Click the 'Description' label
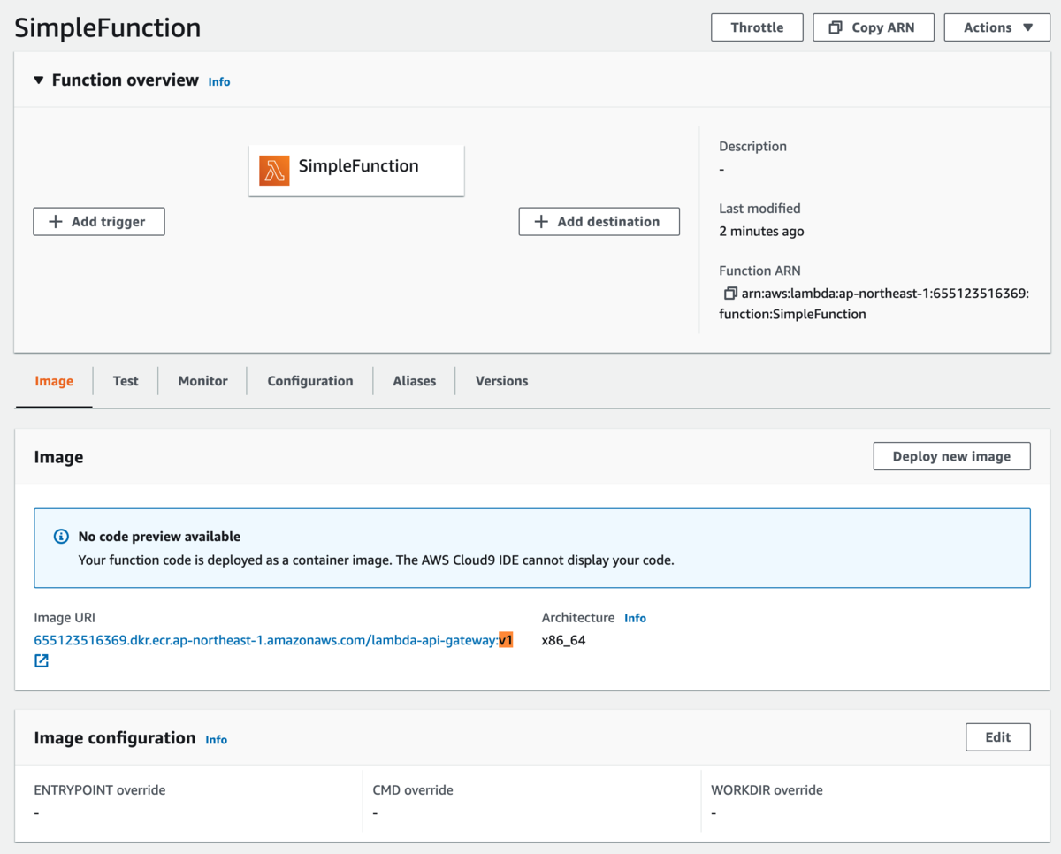 (752, 147)
